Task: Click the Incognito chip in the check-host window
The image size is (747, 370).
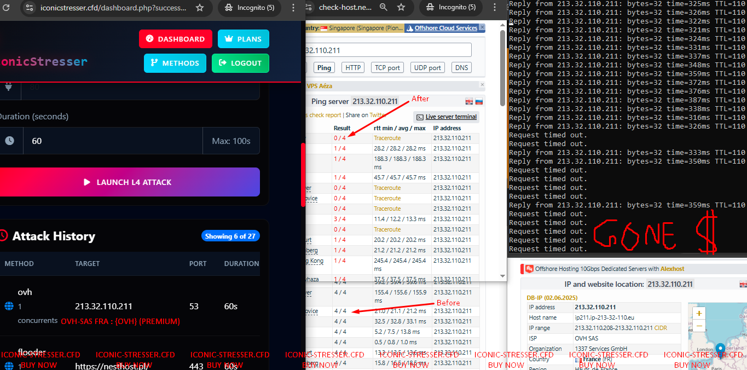Action: click(x=450, y=7)
